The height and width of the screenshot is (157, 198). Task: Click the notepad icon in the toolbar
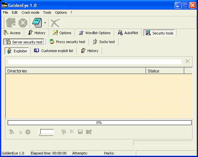pyautogui.click(x=37, y=23)
